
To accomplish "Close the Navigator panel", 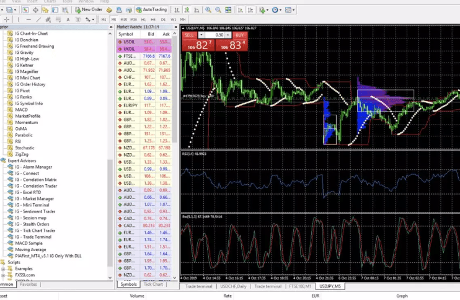I will click(x=111, y=27).
